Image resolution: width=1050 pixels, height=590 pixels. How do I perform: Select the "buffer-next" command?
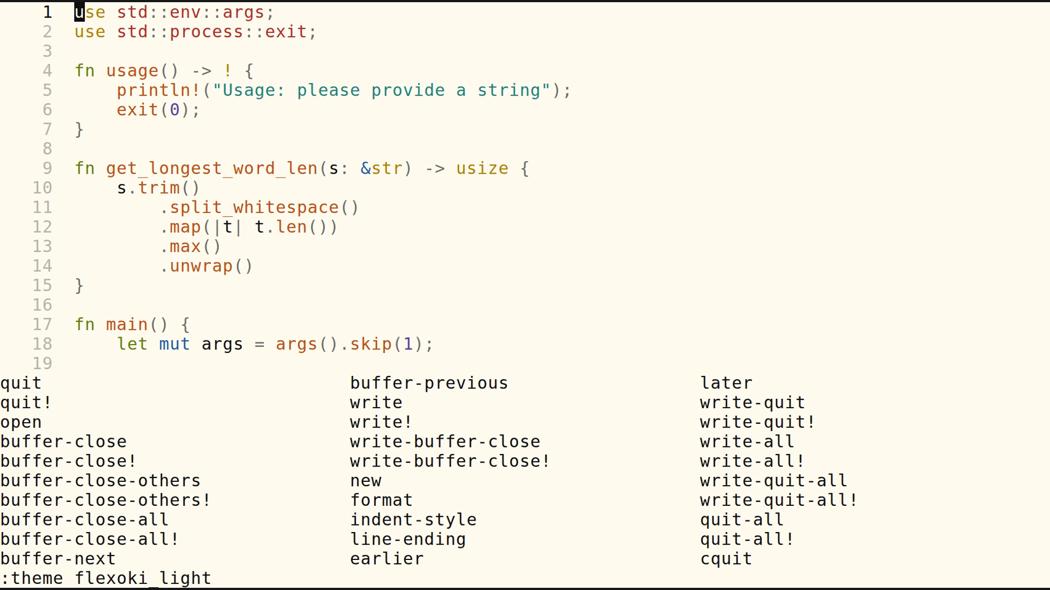click(58, 559)
